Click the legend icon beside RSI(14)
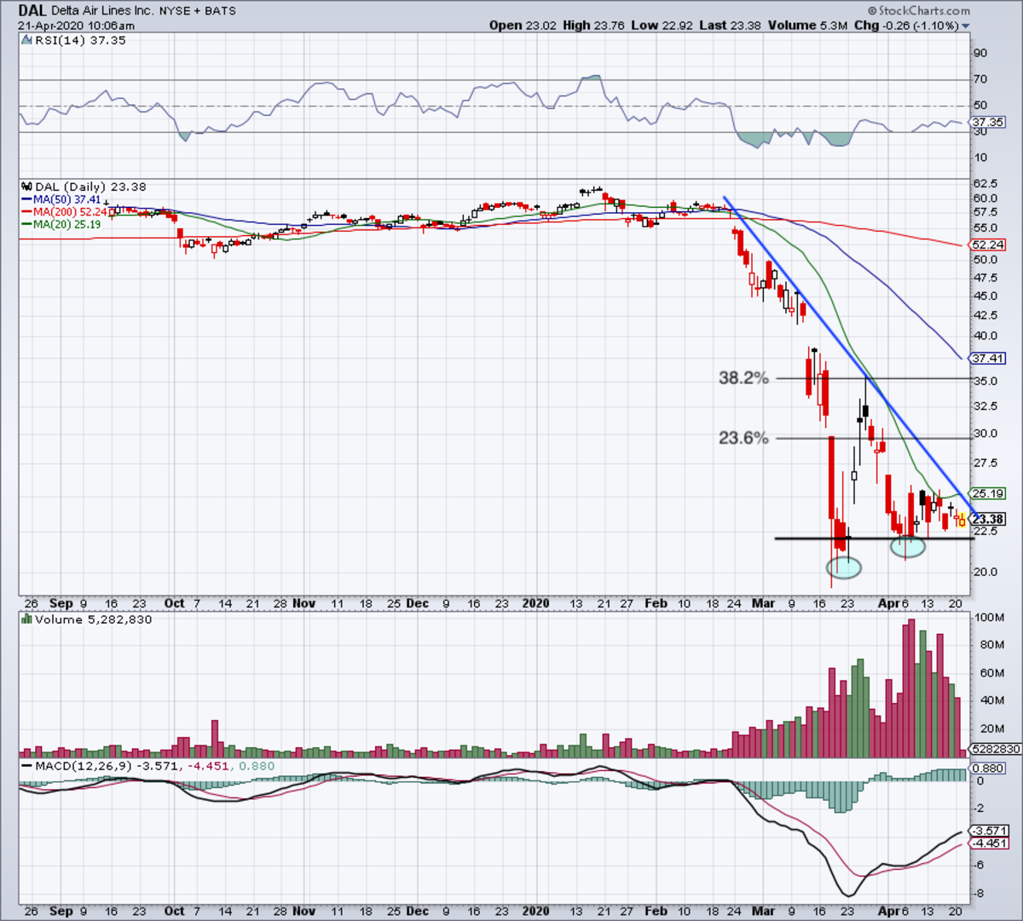1023x921 pixels. (x=27, y=41)
